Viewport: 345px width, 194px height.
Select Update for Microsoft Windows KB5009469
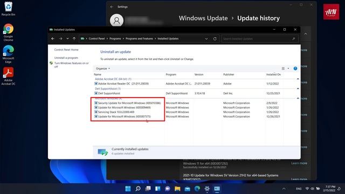188,108
